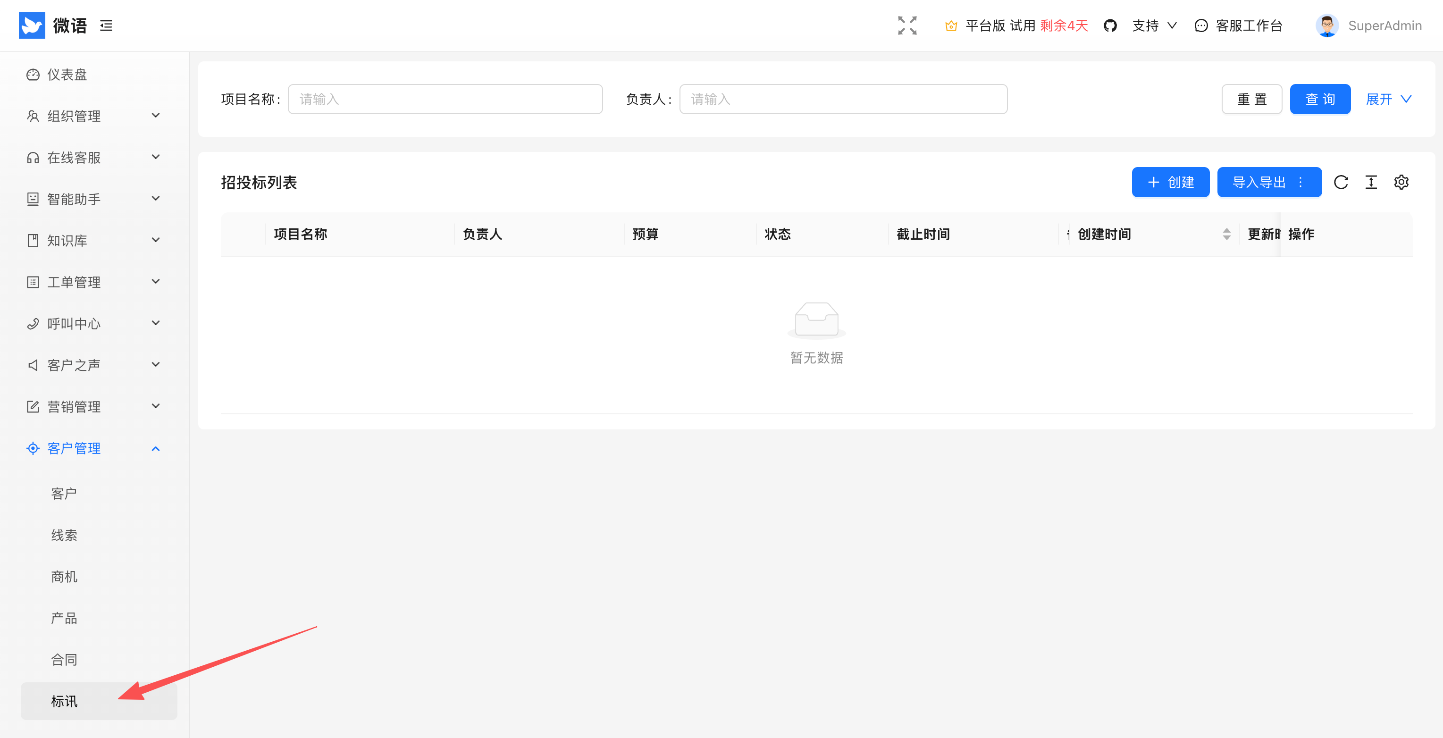The image size is (1443, 738).
Task: Sort by 创建时间 using the sort arrows
Action: pos(1226,234)
